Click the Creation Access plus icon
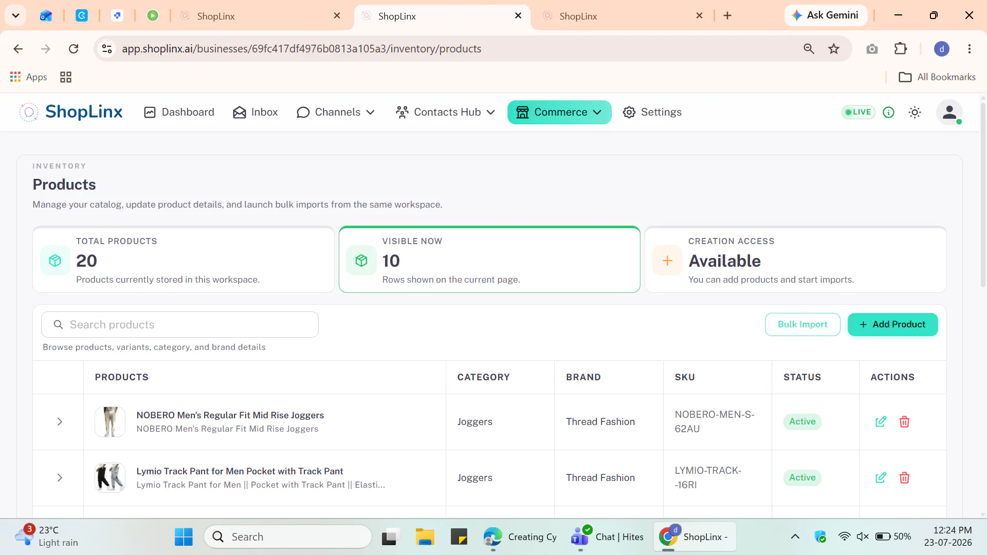The height and width of the screenshot is (555, 987). (x=667, y=261)
